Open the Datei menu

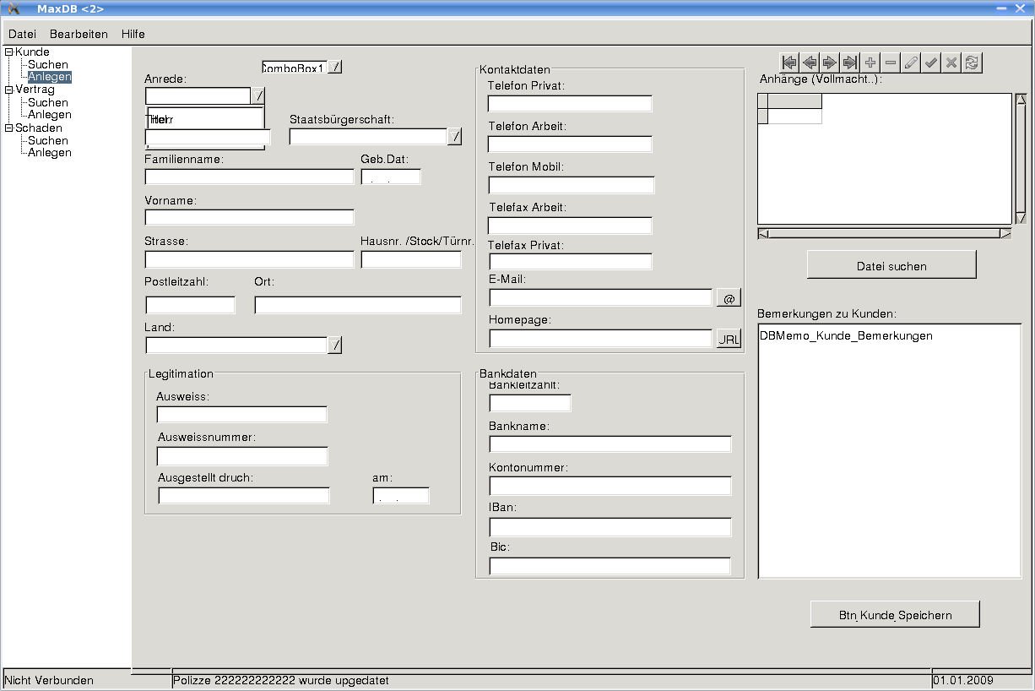(x=22, y=34)
